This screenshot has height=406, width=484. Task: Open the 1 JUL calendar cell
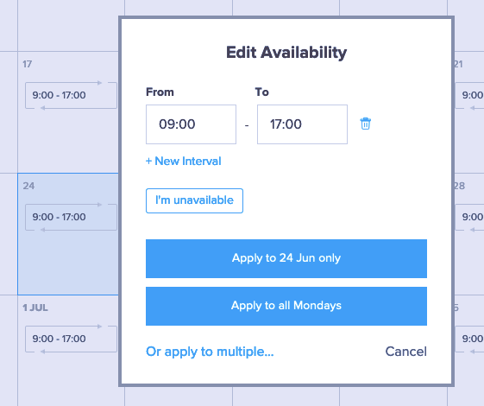tap(68, 351)
